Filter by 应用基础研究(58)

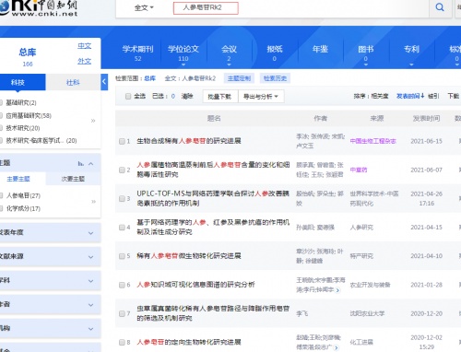click(29, 115)
